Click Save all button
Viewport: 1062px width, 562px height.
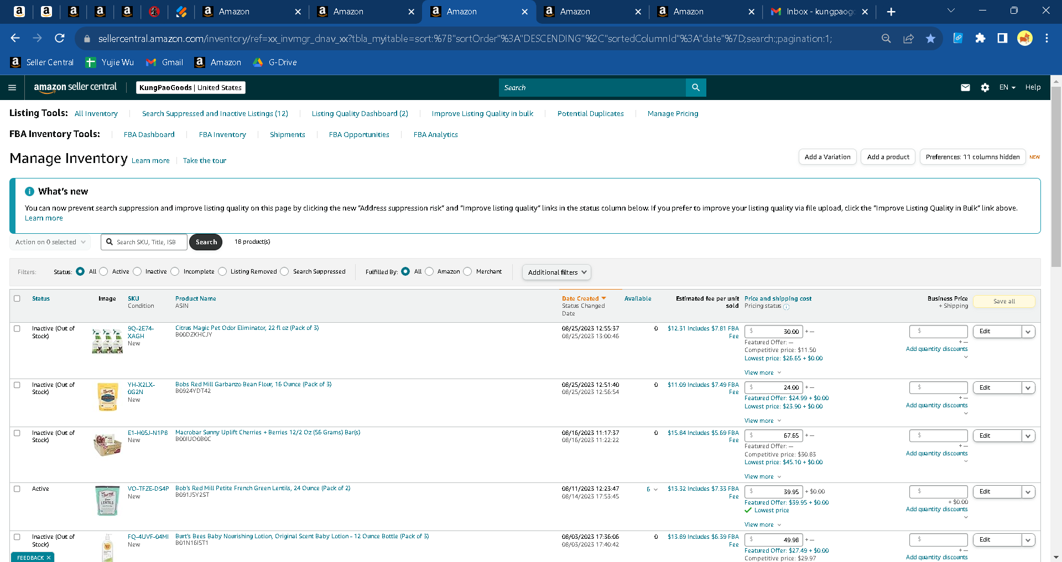(x=1004, y=301)
